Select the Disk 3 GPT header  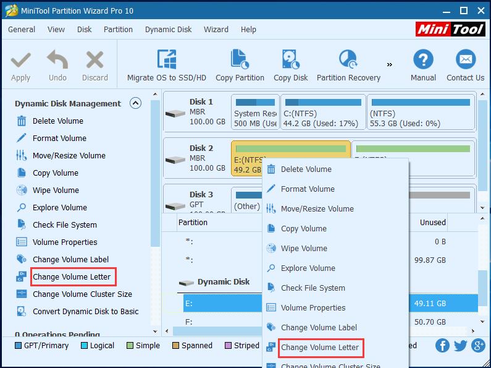[196, 200]
